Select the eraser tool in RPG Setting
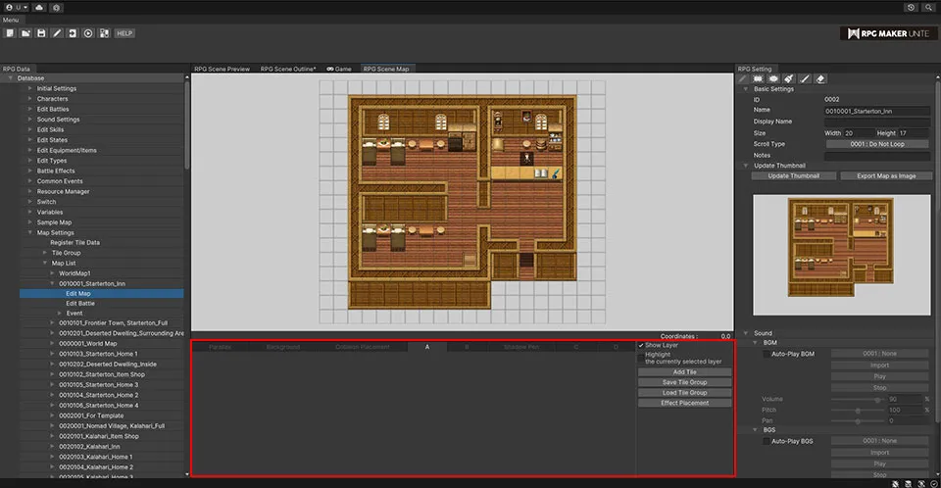The image size is (941, 488). click(x=820, y=78)
